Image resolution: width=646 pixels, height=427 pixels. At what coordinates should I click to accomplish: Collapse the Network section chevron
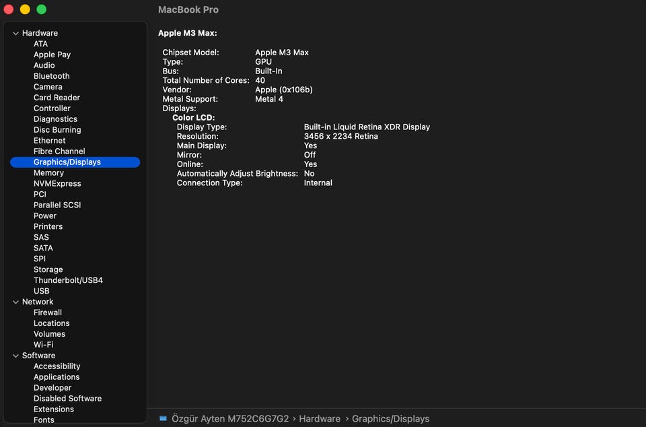(x=15, y=302)
